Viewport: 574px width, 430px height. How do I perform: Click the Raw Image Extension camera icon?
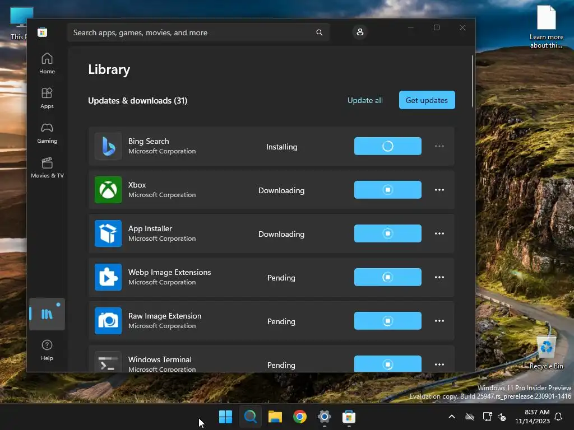click(x=108, y=321)
